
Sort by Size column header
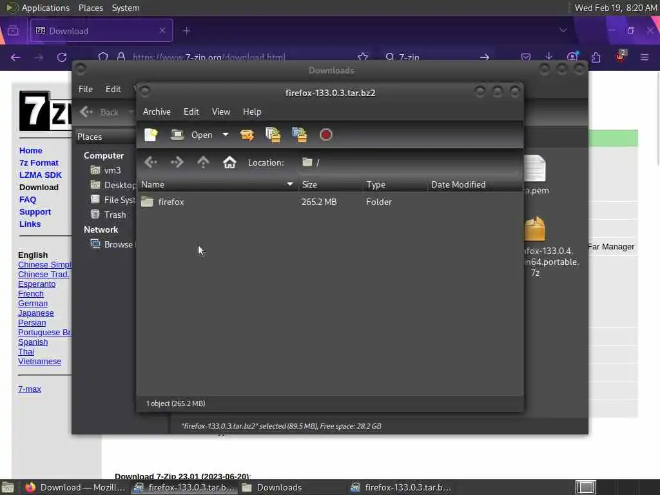[x=331, y=184]
